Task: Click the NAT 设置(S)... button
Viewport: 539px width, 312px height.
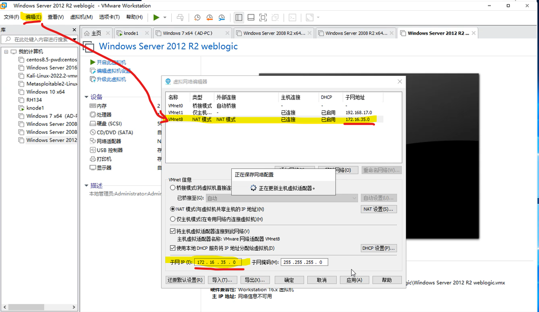Action: (379, 209)
